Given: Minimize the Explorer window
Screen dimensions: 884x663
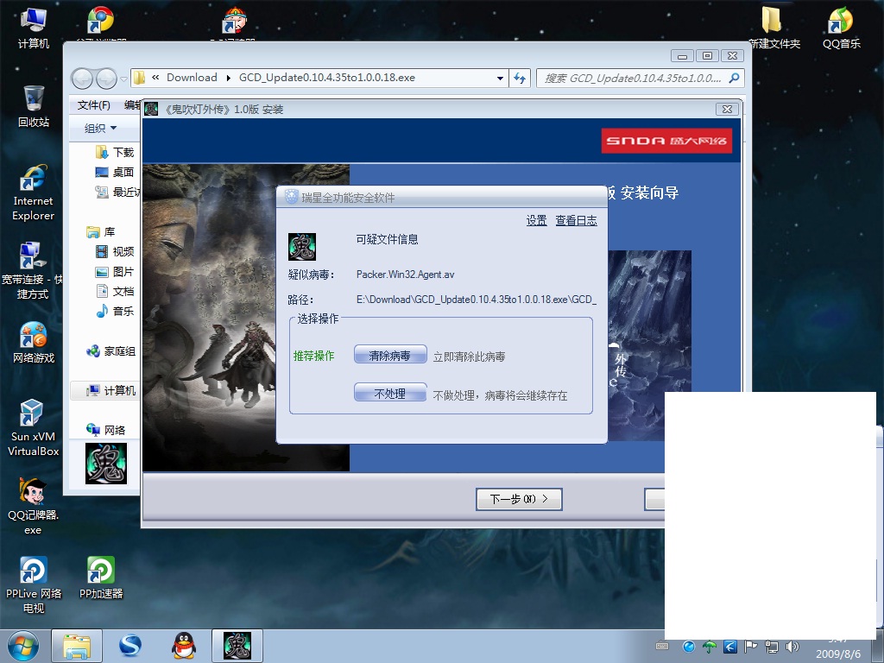Looking at the screenshot, I should pyautogui.click(x=682, y=56).
